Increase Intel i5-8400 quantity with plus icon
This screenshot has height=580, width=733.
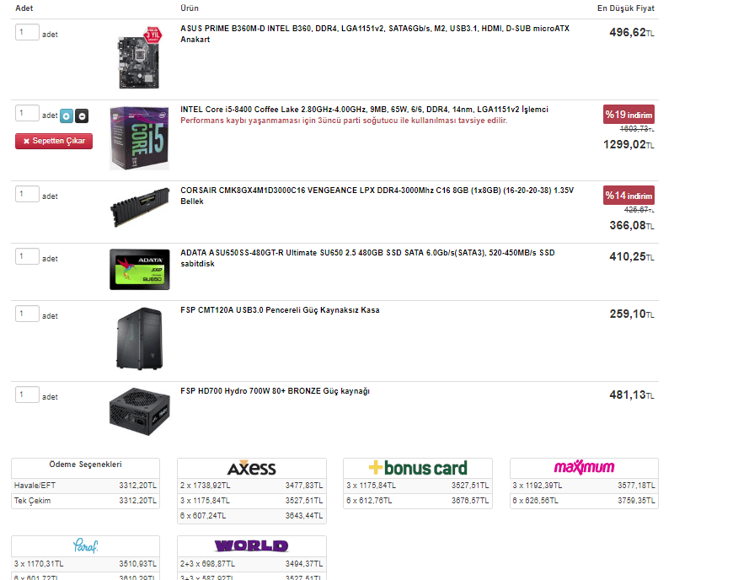[67, 116]
